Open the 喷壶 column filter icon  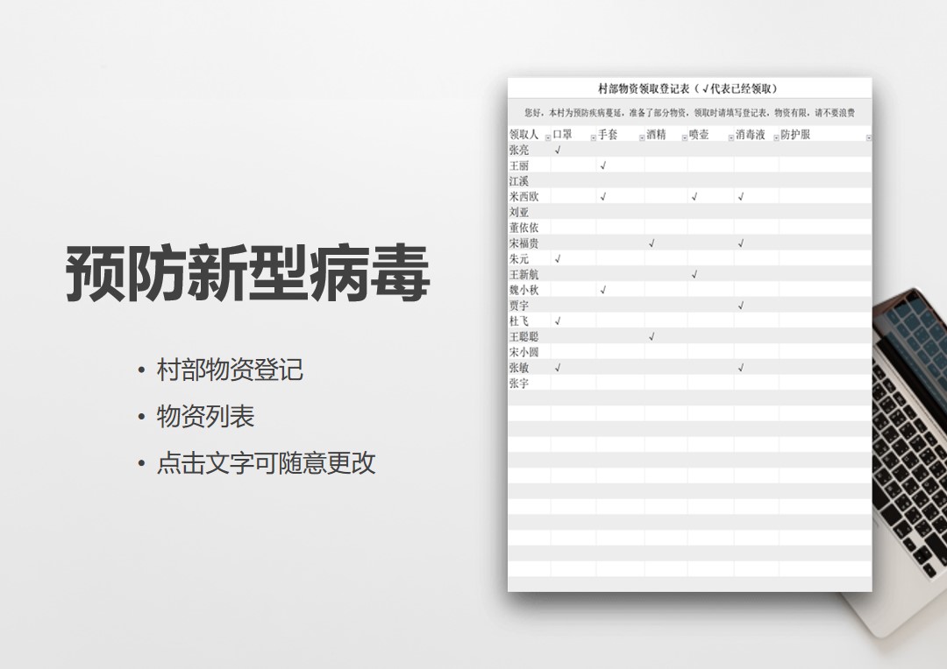point(730,137)
